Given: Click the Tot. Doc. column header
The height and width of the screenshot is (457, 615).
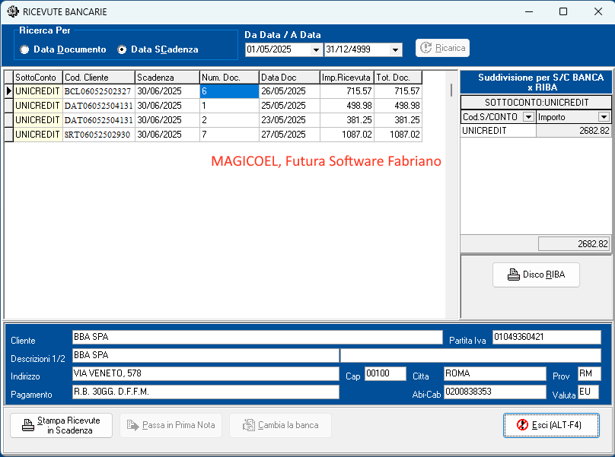Looking at the screenshot, I should coord(398,78).
